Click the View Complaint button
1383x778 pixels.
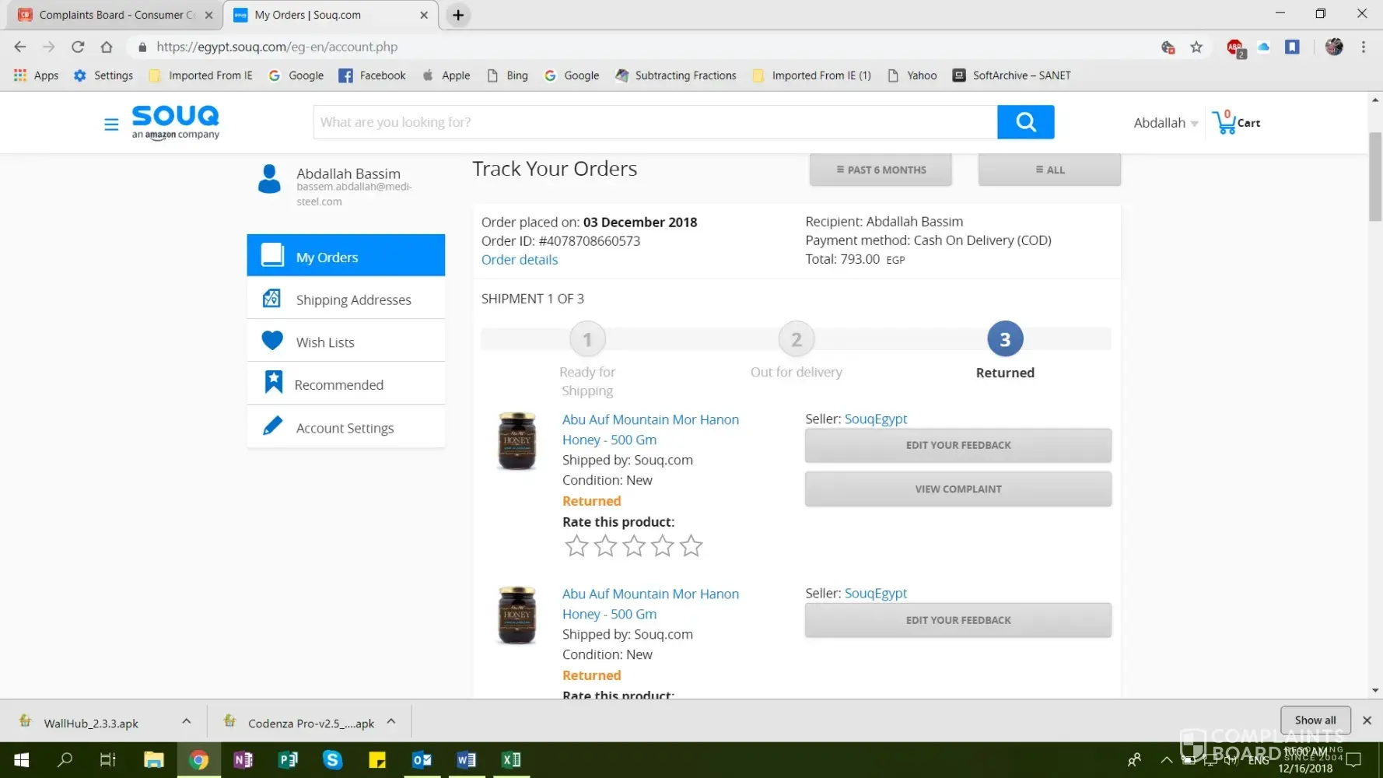(958, 489)
